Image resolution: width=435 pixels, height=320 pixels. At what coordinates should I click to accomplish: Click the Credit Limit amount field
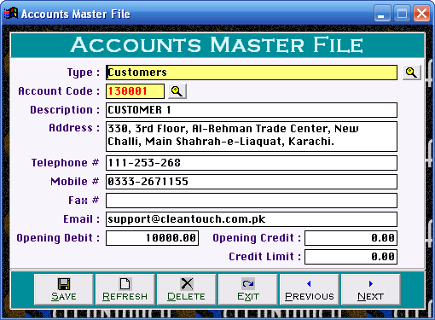click(351, 257)
